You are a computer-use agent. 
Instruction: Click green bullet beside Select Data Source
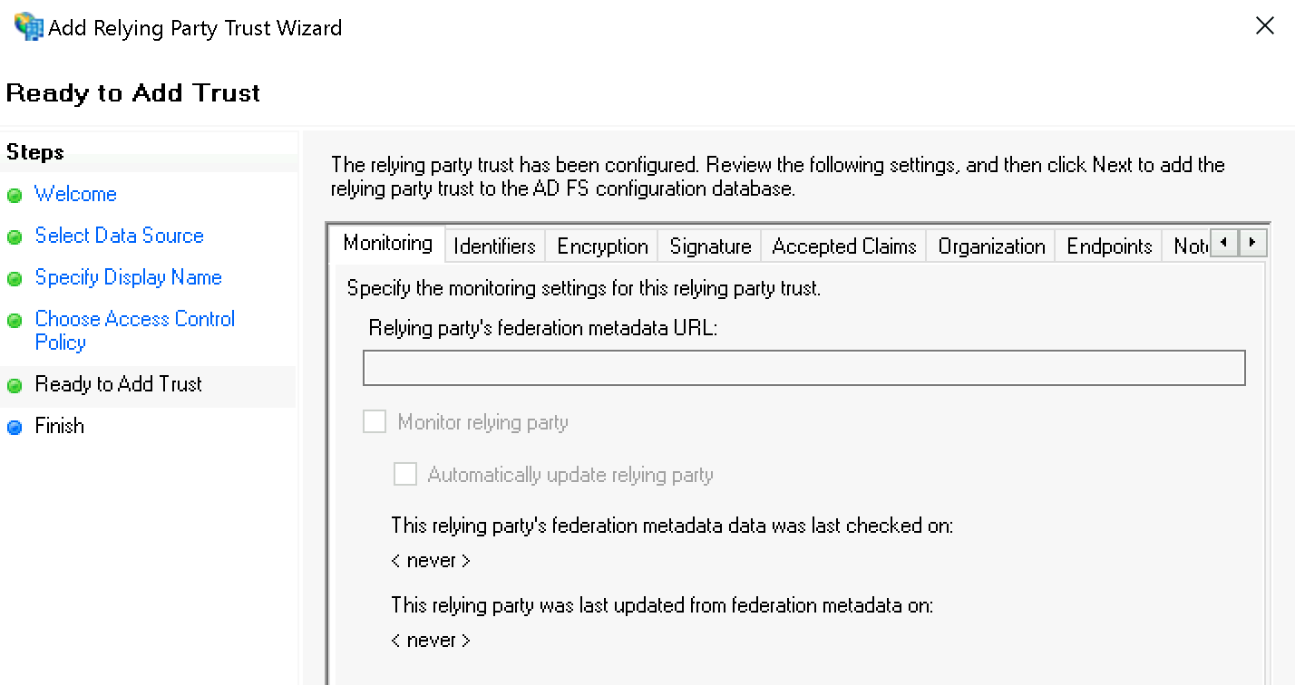(15, 237)
